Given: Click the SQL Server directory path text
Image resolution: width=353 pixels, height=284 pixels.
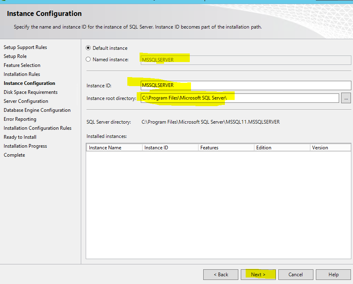Looking at the screenshot, I should pyautogui.click(x=211, y=122).
